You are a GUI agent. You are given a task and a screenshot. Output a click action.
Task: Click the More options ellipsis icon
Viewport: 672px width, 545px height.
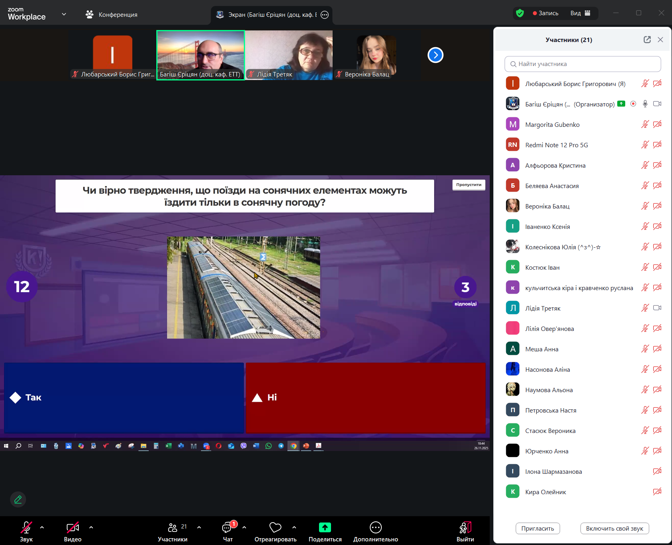click(x=375, y=527)
